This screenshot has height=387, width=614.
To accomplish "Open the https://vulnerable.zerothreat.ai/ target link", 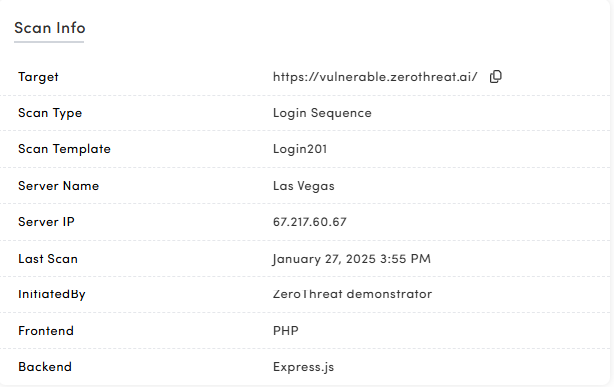I will tap(375, 77).
